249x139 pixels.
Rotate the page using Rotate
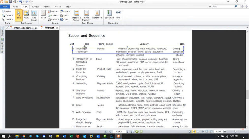pyautogui.click(x=65, y=11)
